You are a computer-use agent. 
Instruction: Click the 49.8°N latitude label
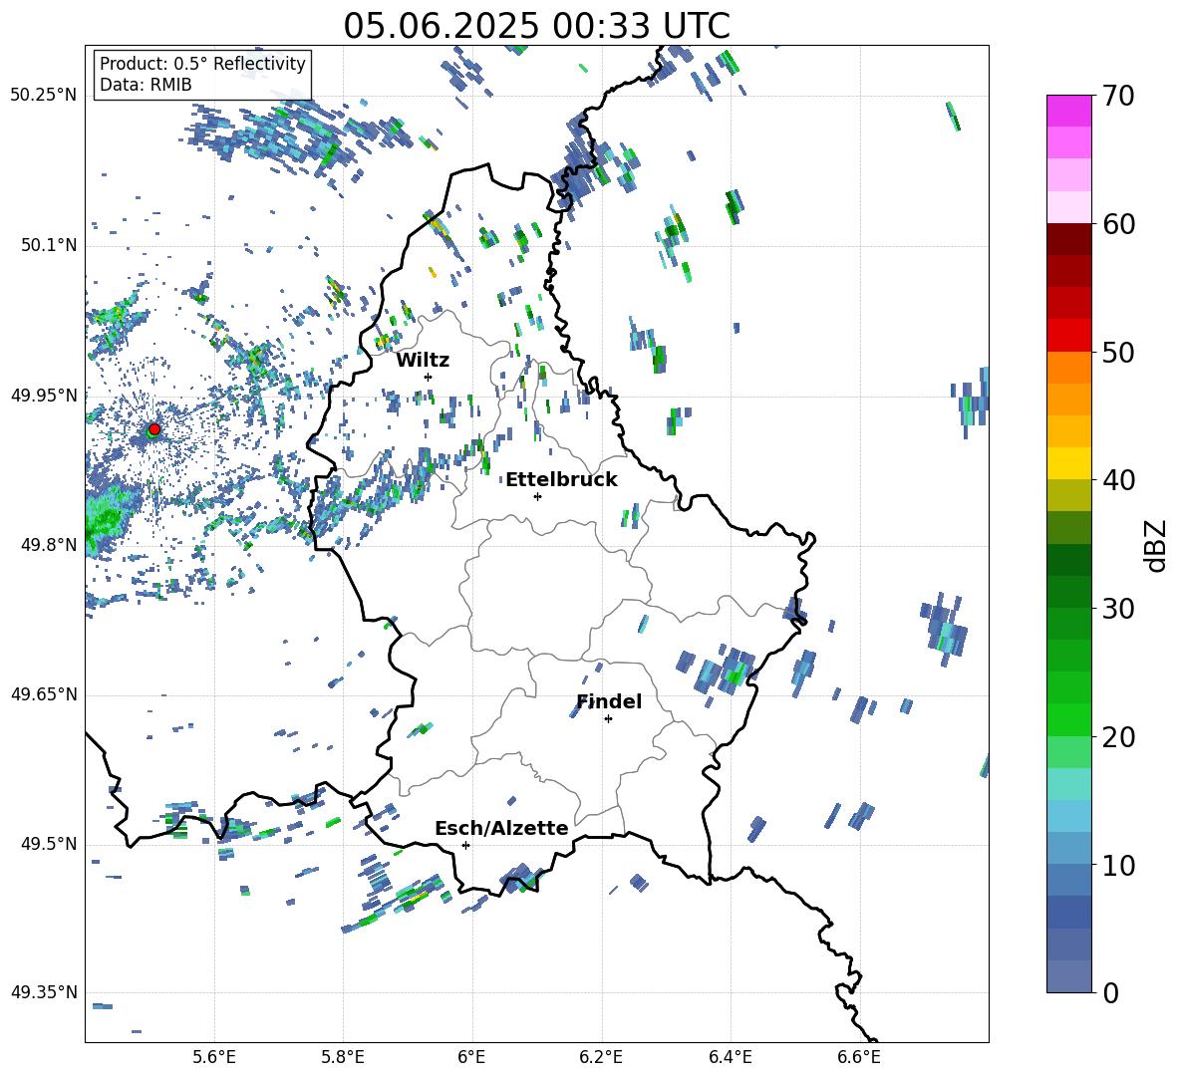(49, 545)
